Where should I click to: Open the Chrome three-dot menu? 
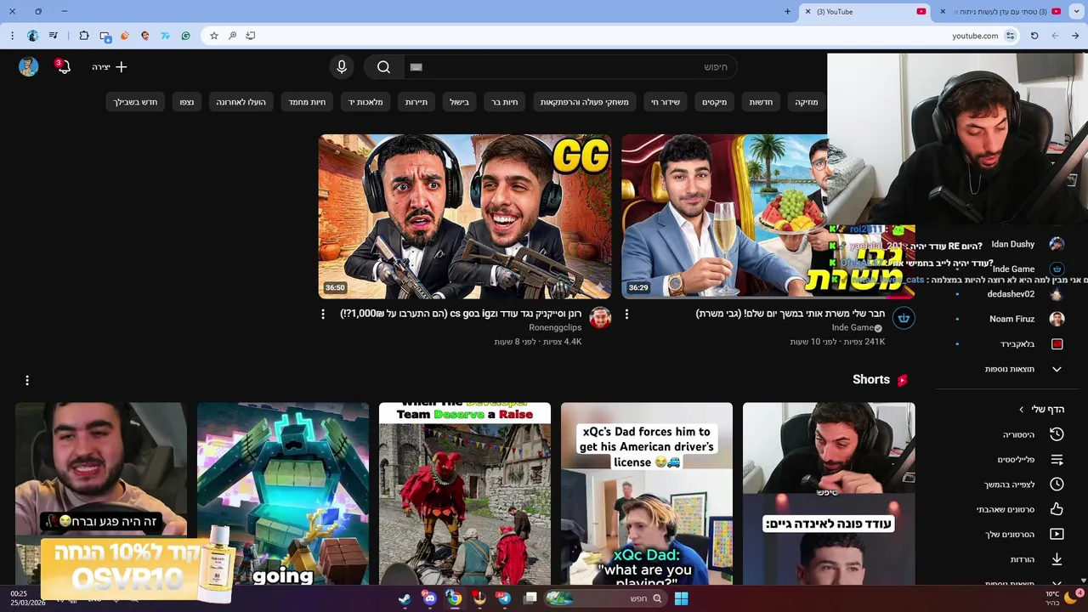point(12,36)
